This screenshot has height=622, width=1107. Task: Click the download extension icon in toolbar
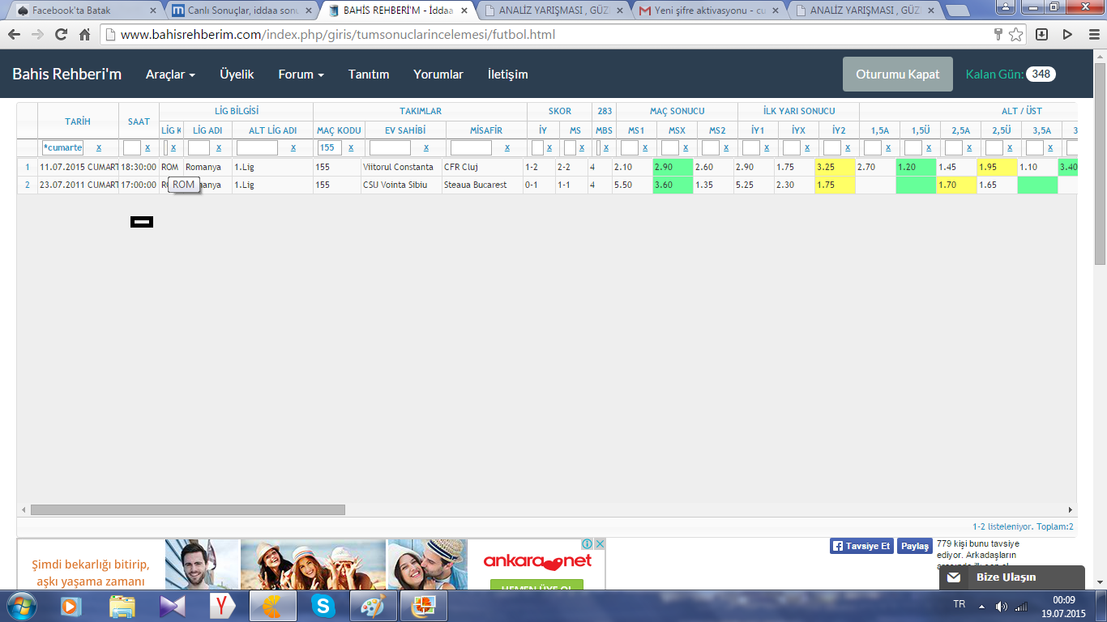click(x=1042, y=35)
